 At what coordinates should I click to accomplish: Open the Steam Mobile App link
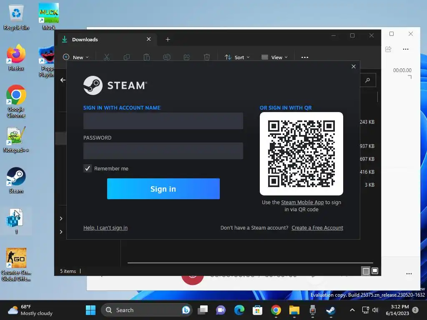point(302,202)
